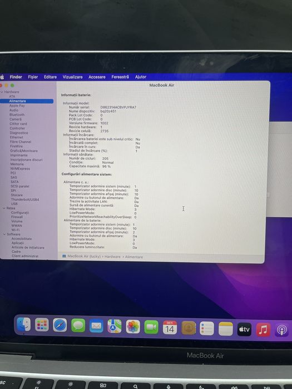Screen dimensions: 292x389
Task: Select ATA in the sidebar
Action: pos(12,96)
